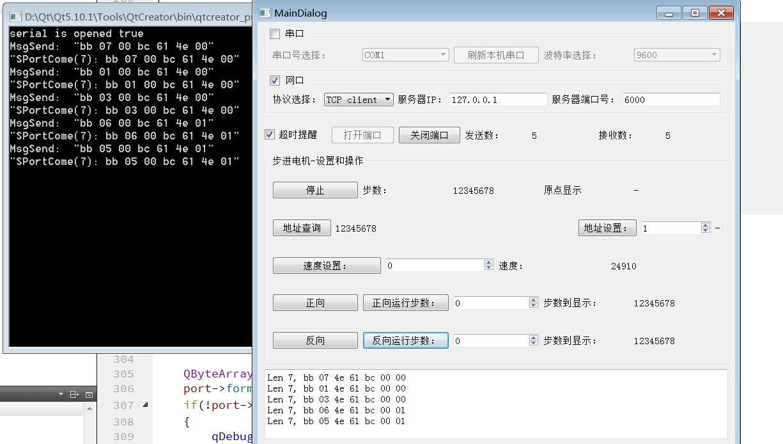Click log line 'Len 7, bb 06 4e 61 bc 00 01'
Viewport: 783px width, 444px height.
(336, 410)
